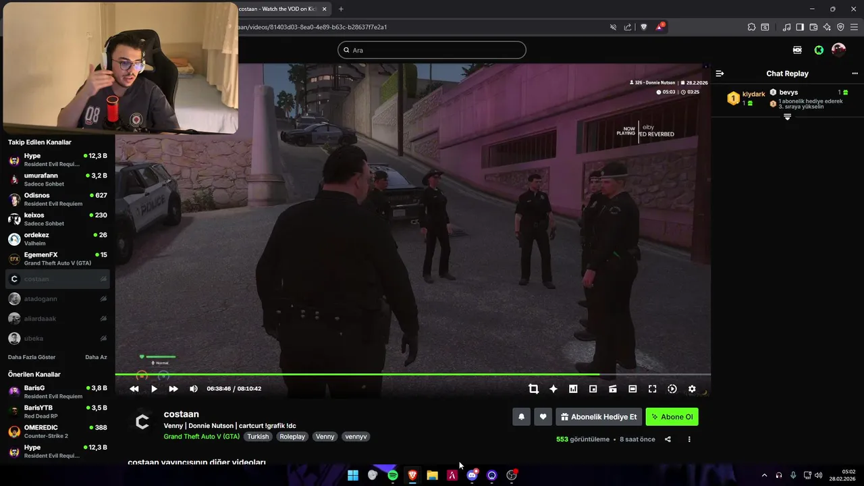The image size is (864, 486).
Task: Open Odisnos channel in sidebar
Action: point(57,199)
